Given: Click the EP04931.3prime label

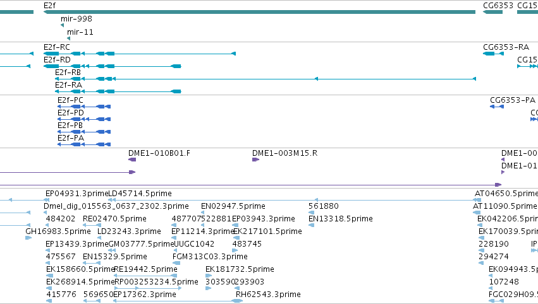Looking at the screenshot, I should (x=77, y=194).
